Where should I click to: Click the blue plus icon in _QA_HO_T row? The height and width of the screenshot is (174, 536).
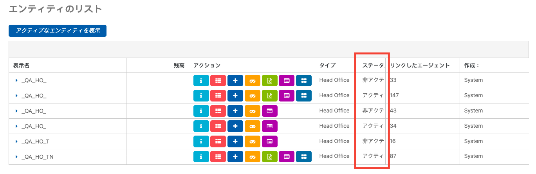tap(235, 141)
